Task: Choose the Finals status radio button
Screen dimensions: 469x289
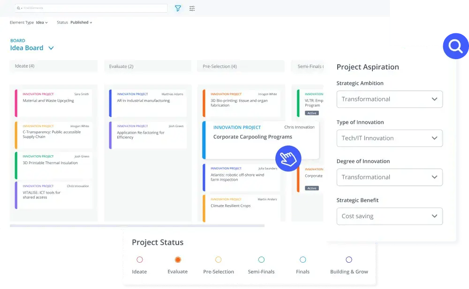Action: point(303,259)
